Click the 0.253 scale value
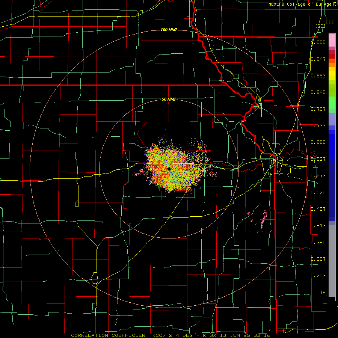Screen dimensions: 338x338 tap(318, 276)
